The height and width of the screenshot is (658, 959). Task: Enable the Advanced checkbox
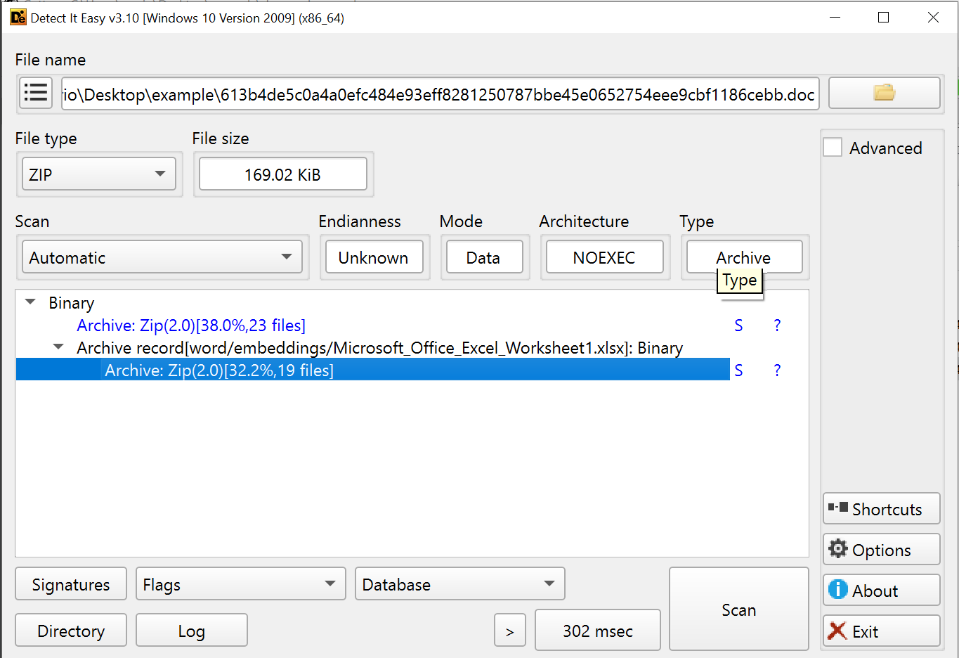(832, 148)
